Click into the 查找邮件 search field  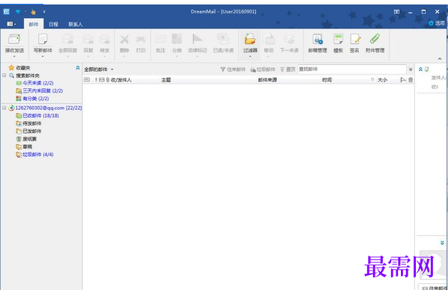pos(352,69)
